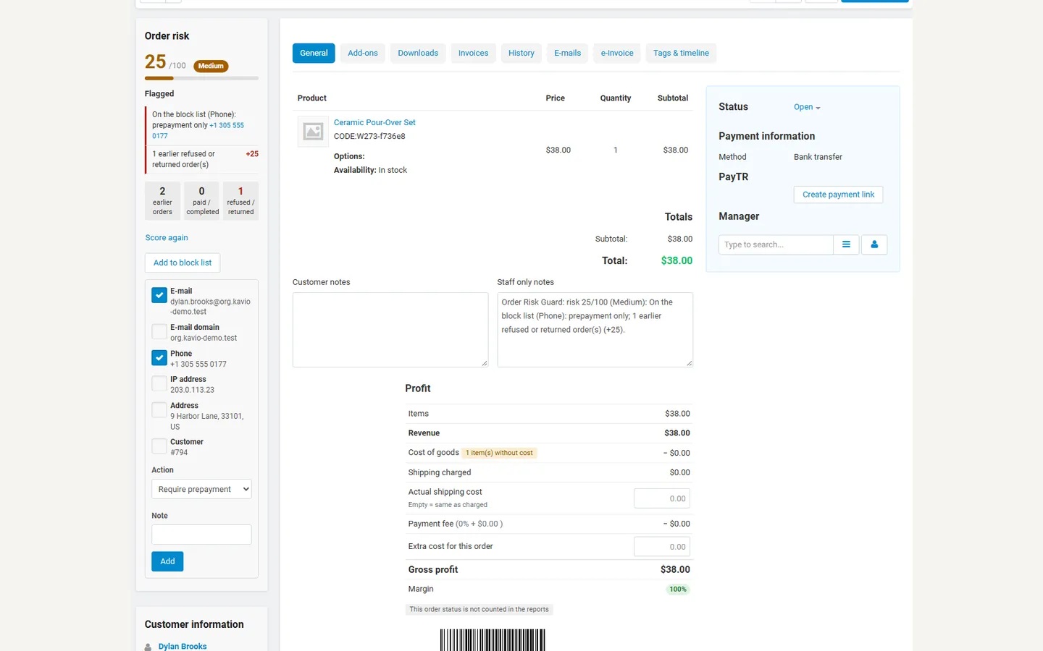
Task: Click the '1 item(s) without cost' badge
Action: click(499, 453)
